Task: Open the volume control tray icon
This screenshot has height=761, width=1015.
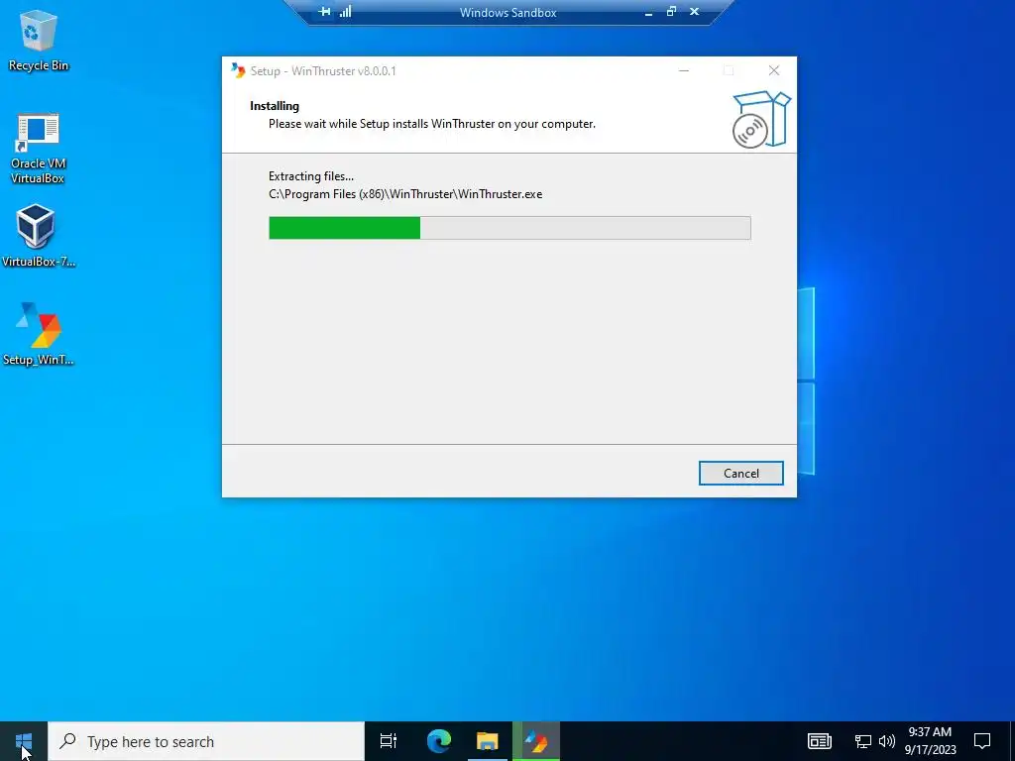Action: (x=887, y=741)
